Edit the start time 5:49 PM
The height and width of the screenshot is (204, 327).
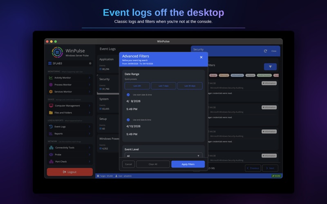[132, 109]
